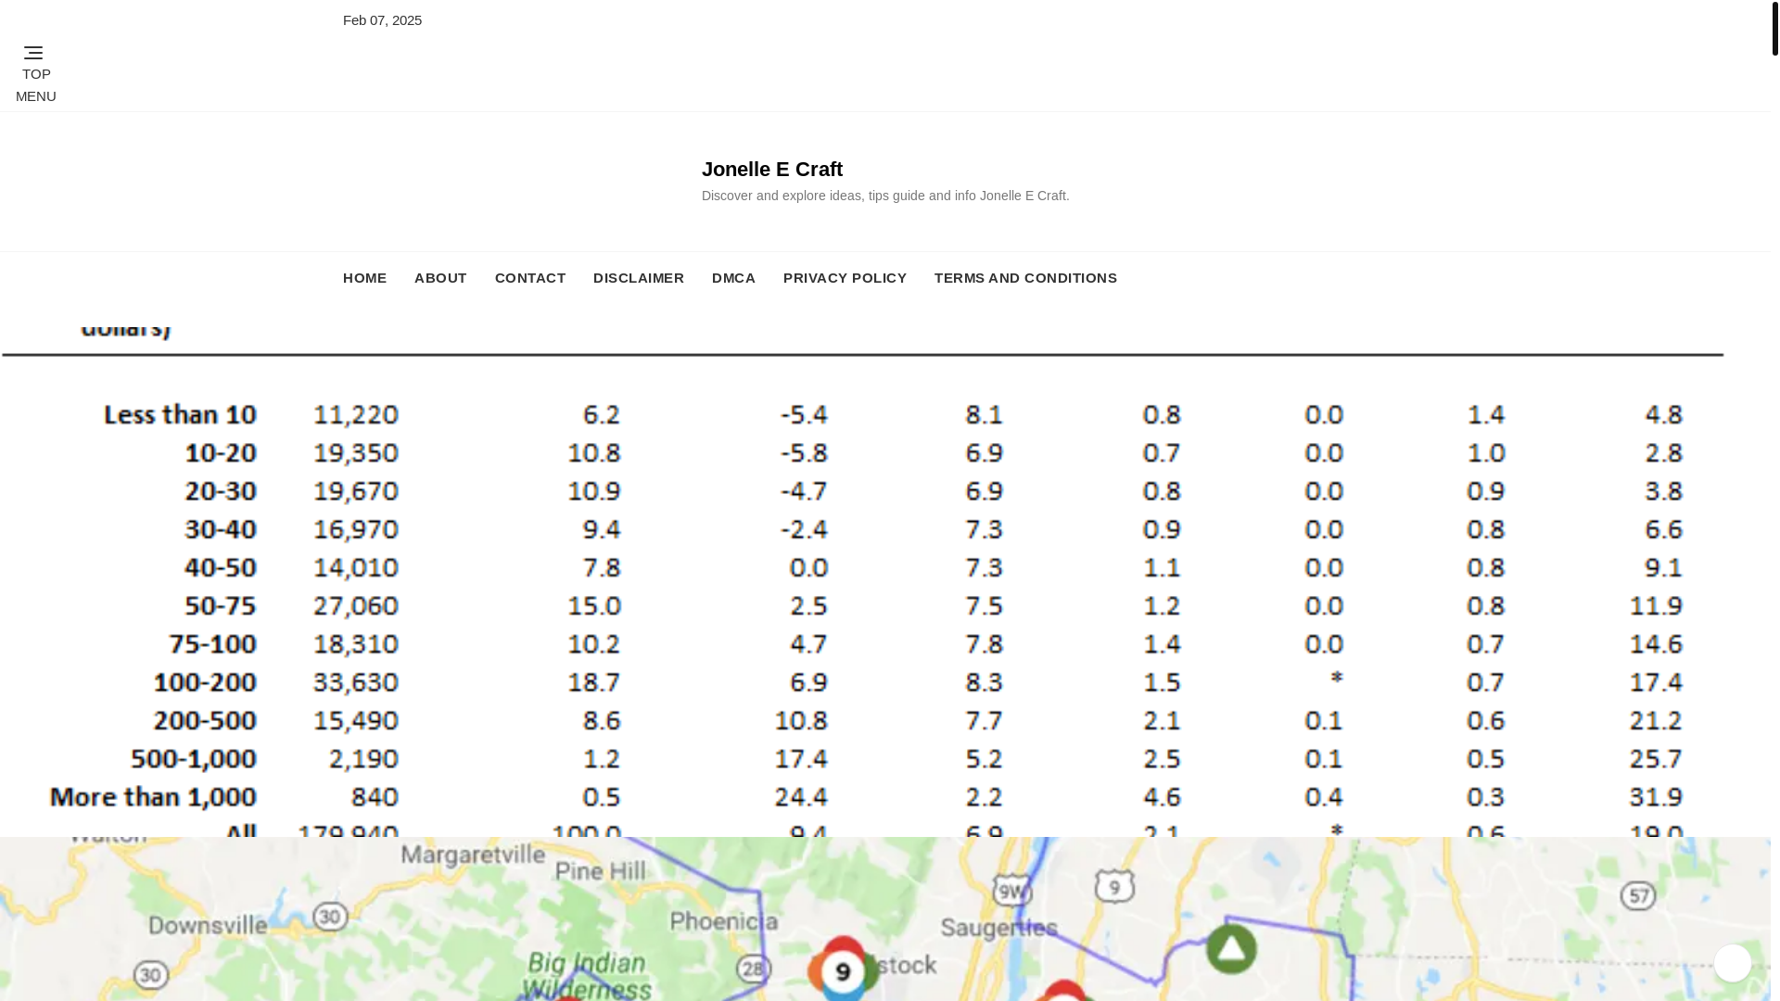
Task: Open the TOP MENU hamburger icon
Action: coord(33,53)
